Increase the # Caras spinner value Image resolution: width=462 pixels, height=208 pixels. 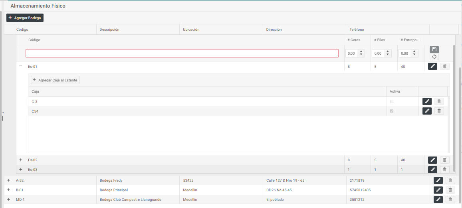[361, 52]
